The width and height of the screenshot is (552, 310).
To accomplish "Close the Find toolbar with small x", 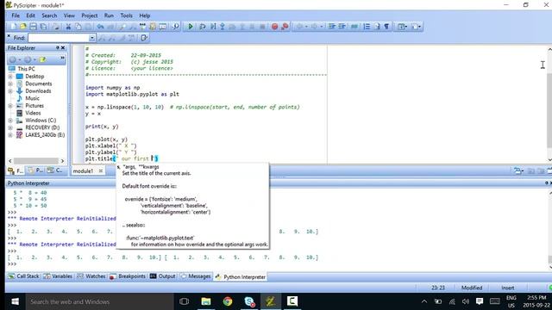I will tap(9, 36).
